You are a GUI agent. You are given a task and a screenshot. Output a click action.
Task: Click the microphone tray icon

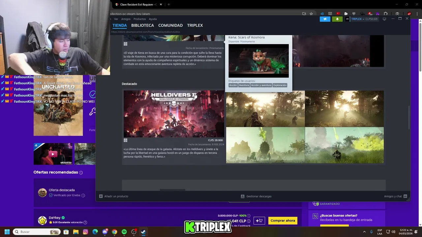tap(372, 232)
